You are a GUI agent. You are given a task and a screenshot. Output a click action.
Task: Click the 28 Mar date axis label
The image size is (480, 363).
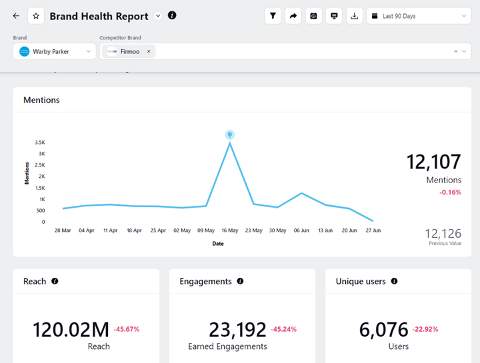pyautogui.click(x=63, y=230)
